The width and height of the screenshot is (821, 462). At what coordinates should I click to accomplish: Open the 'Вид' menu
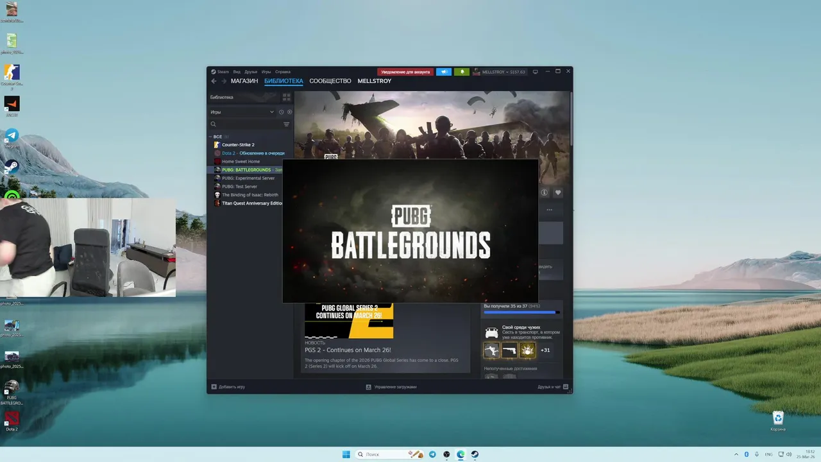[x=237, y=72]
